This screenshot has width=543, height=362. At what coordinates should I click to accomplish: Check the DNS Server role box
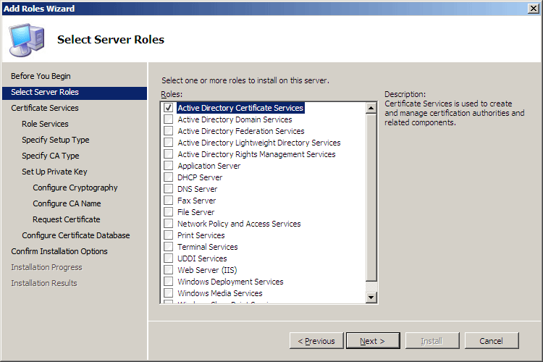coord(168,189)
